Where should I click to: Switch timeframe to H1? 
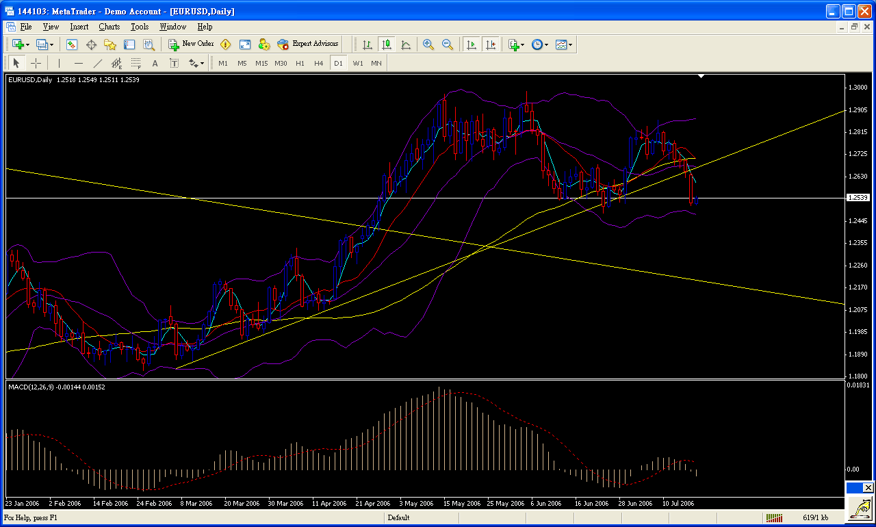tap(300, 64)
